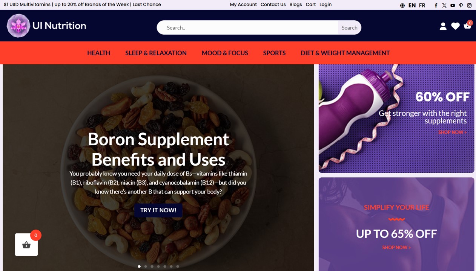Open Diet & Weight Management menu

(345, 53)
